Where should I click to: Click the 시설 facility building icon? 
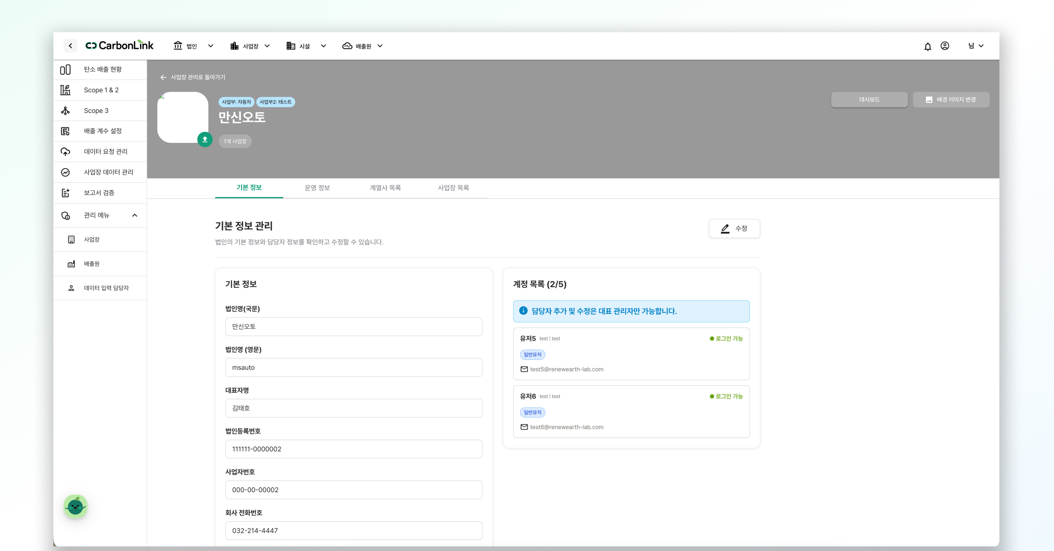pyautogui.click(x=291, y=46)
